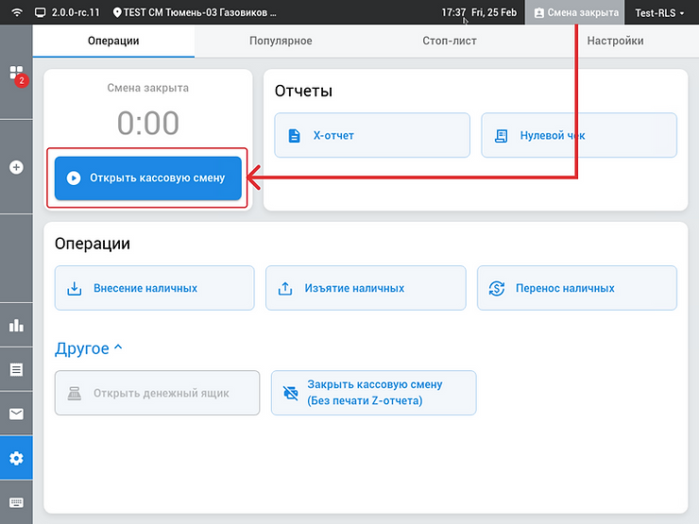Click the Нулевой чек receipt icon
The width and height of the screenshot is (699, 524).
coord(501,135)
